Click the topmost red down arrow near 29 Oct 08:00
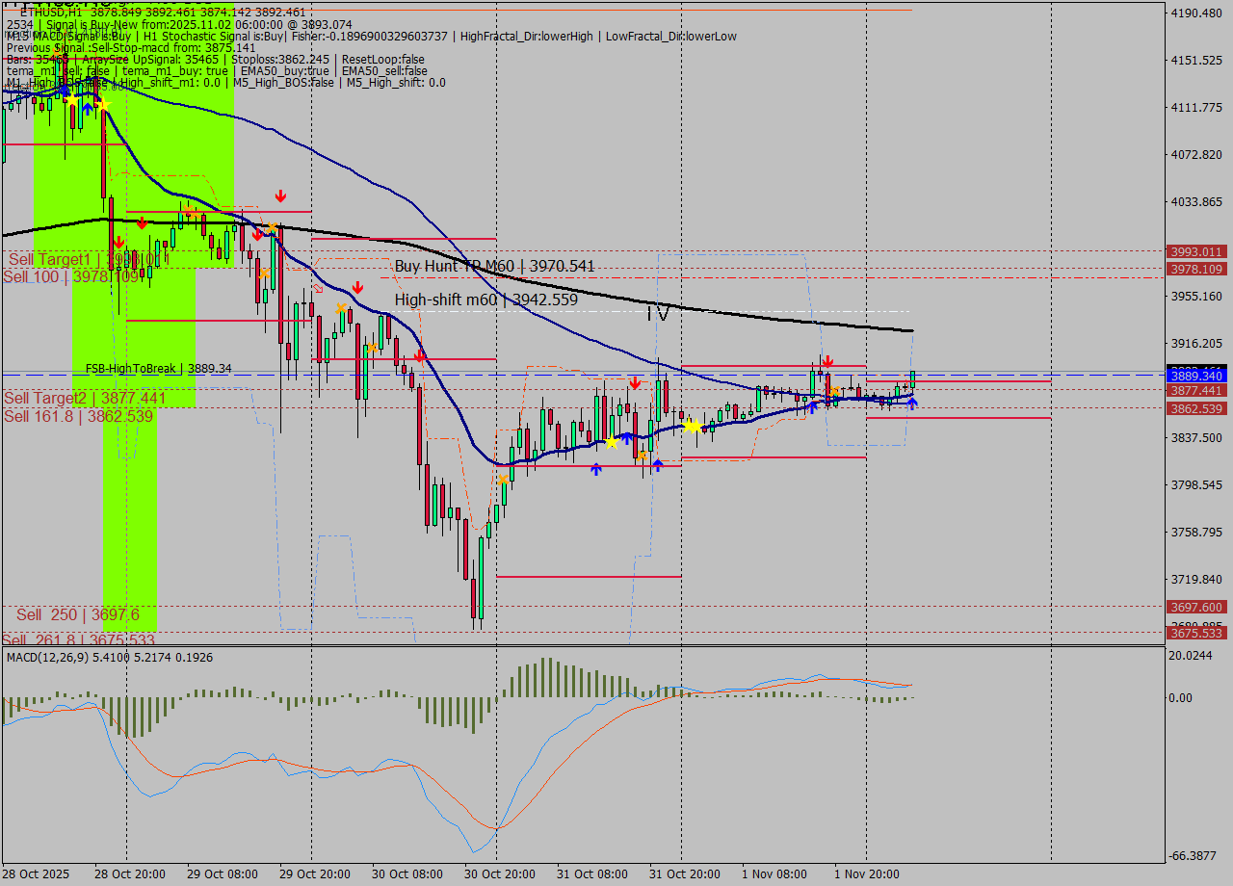This screenshot has width=1233, height=886. coord(280,196)
